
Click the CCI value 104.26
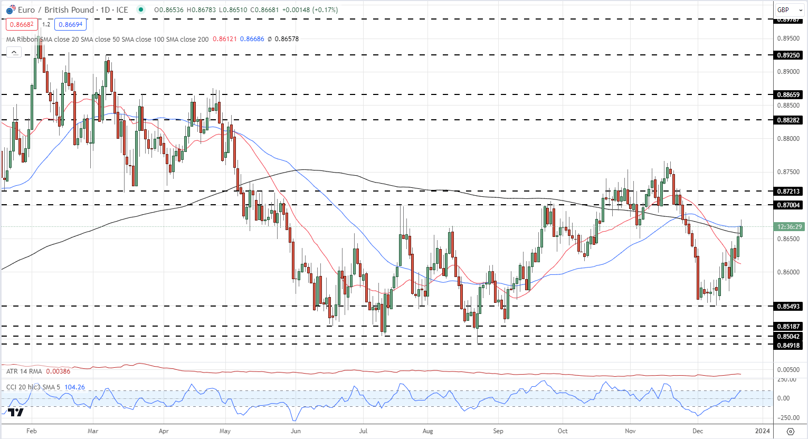pos(74,387)
